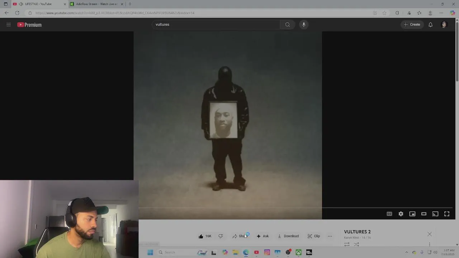Viewport: 459px width, 258px height.
Task: Enable miniplayer mode
Action: point(412,214)
